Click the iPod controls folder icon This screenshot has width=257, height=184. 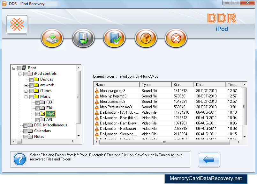pos(30,73)
